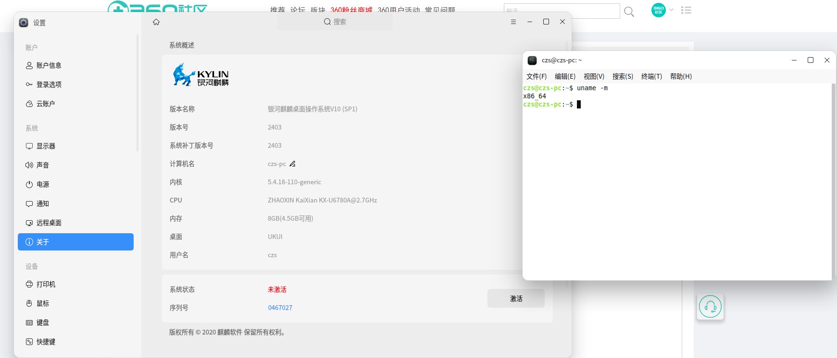Open the terminal 文件(F) menu
837x358 pixels.
pos(537,76)
